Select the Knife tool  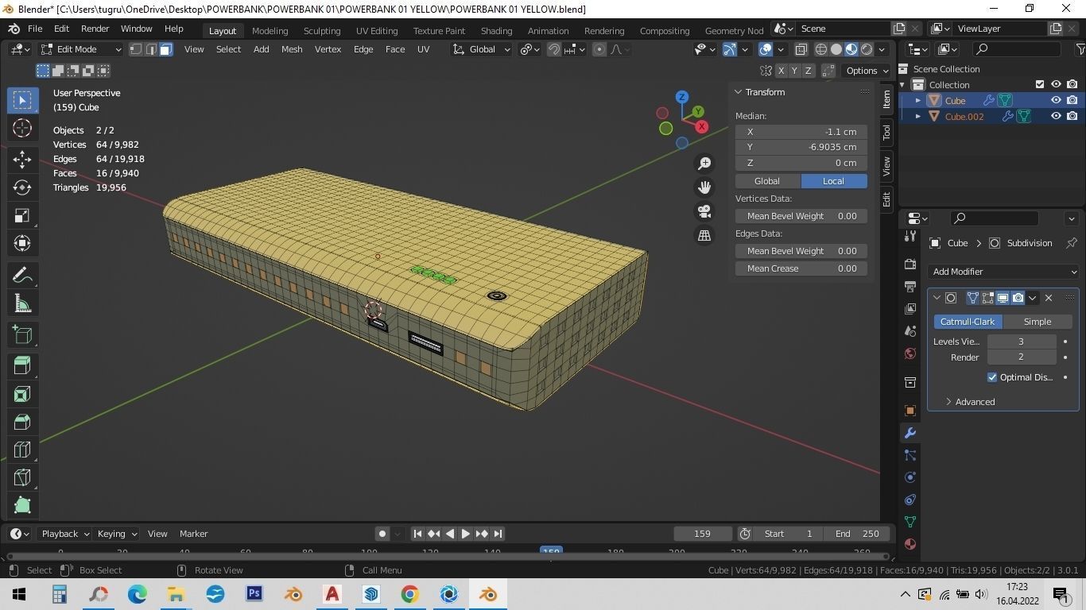pos(22,478)
